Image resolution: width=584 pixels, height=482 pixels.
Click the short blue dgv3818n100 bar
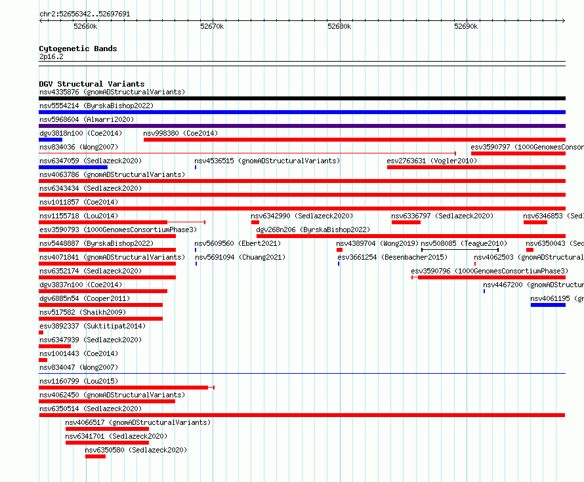(x=51, y=140)
